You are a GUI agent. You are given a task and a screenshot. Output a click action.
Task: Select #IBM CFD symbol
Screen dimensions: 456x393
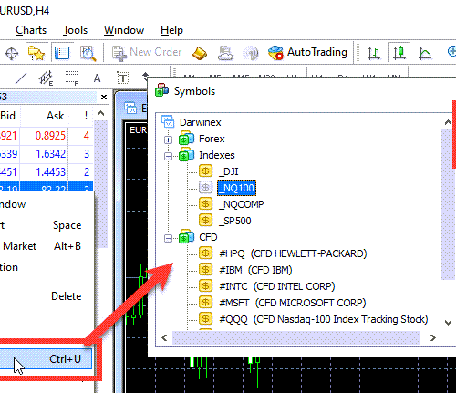point(255,270)
